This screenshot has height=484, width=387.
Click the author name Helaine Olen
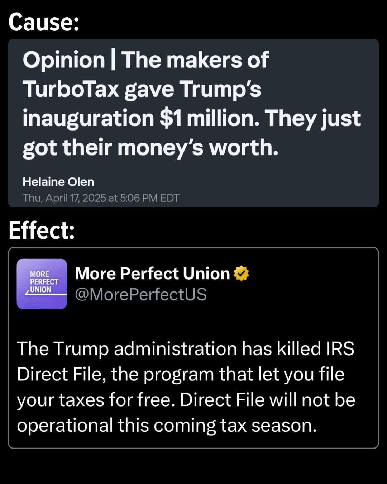pyautogui.click(x=58, y=182)
